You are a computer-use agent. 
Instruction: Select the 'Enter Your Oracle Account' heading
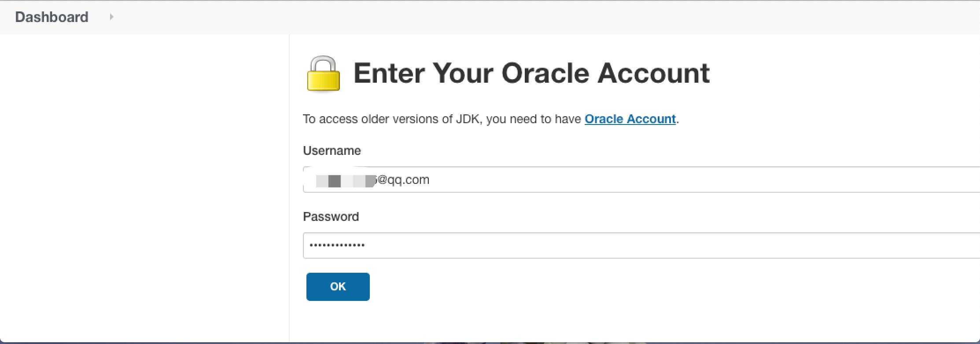531,73
